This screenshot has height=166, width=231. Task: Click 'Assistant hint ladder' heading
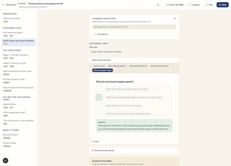(x=102, y=161)
